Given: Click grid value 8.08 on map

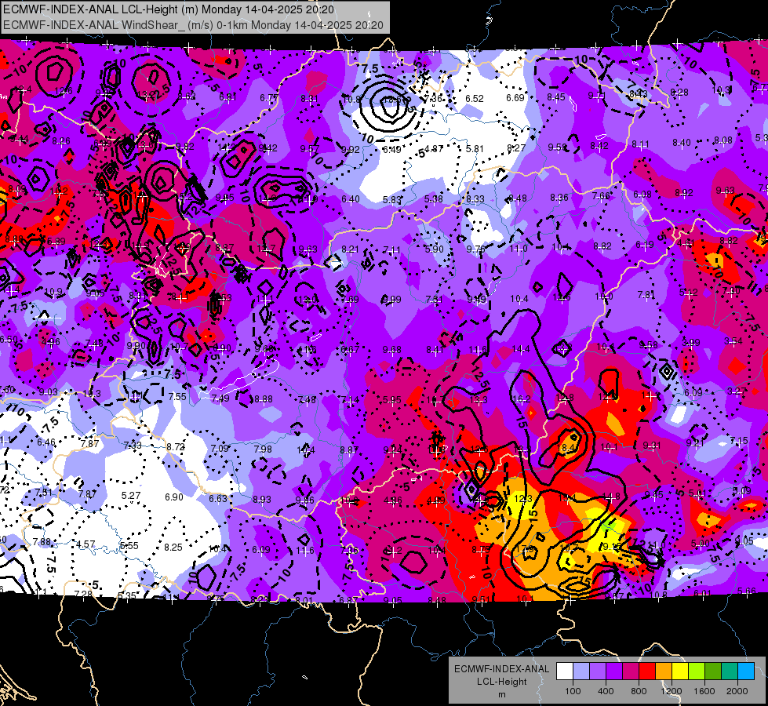Looking at the screenshot, I should point(723,140).
